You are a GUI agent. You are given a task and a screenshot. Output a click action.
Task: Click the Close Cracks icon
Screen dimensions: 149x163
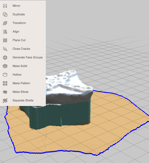coord(5,49)
